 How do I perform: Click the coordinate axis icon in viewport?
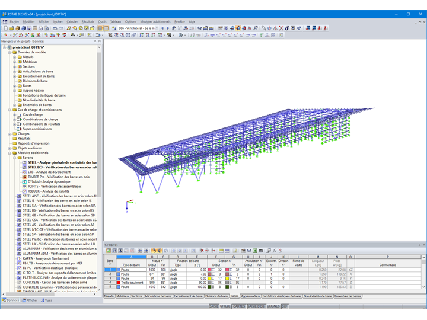(x=130, y=206)
